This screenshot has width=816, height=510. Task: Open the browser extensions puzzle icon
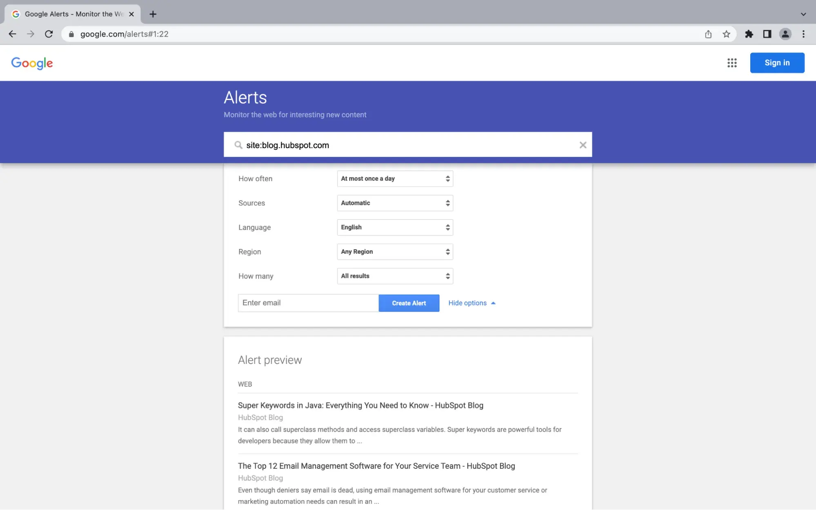[x=749, y=34]
